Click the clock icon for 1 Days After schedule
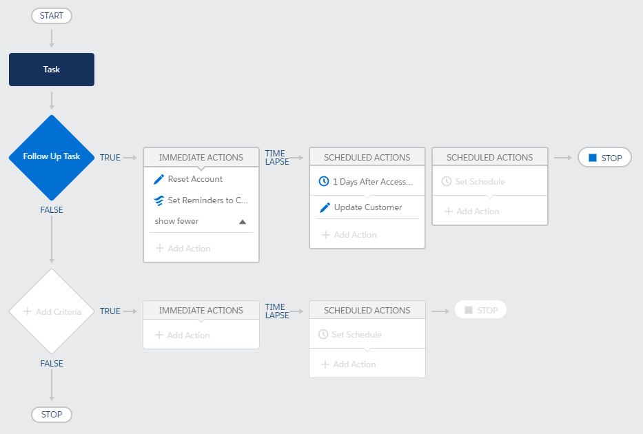The width and height of the screenshot is (643, 434). pos(324,181)
